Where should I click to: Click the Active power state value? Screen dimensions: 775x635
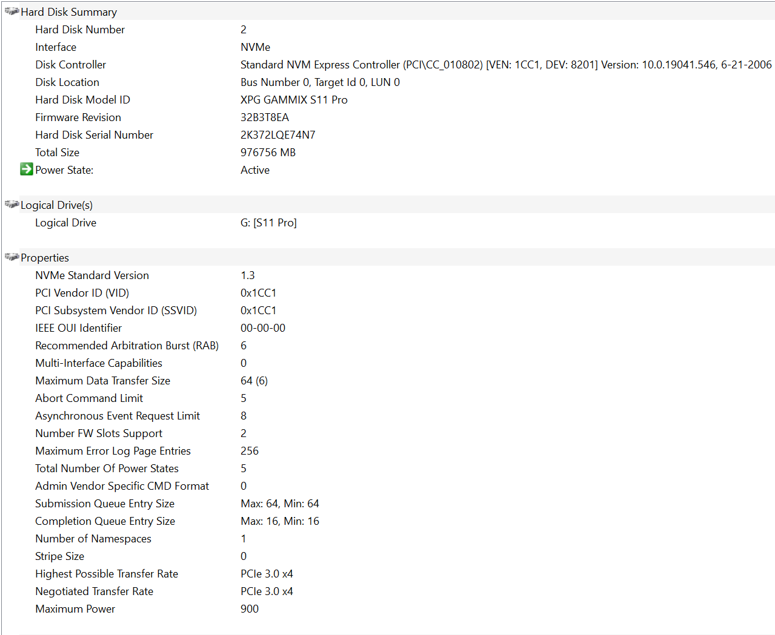(x=255, y=170)
